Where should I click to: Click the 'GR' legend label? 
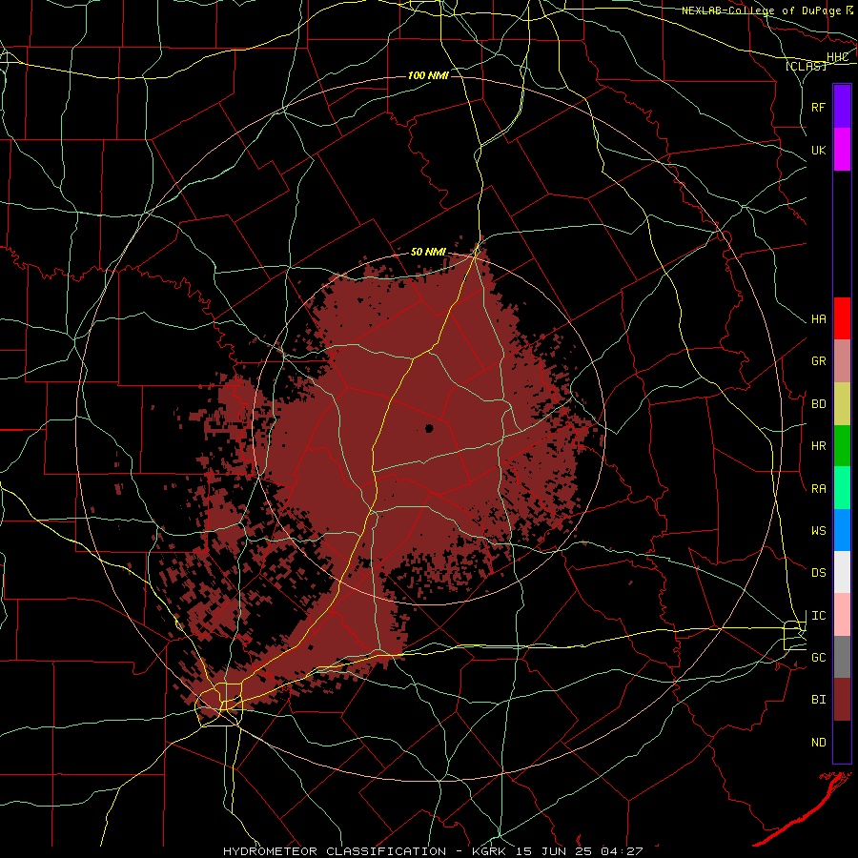818,361
